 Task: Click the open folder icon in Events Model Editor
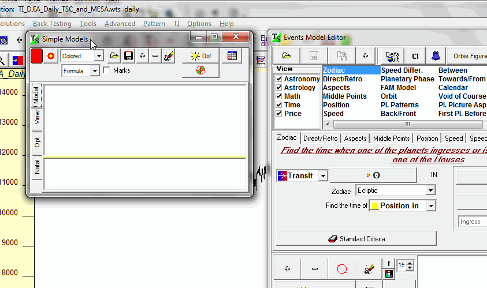click(x=287, y=56)
